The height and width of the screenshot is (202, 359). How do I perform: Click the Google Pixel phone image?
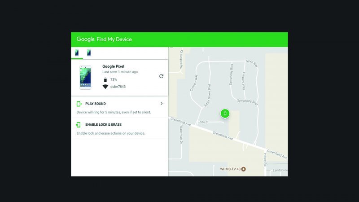click(x=85, y=77)
